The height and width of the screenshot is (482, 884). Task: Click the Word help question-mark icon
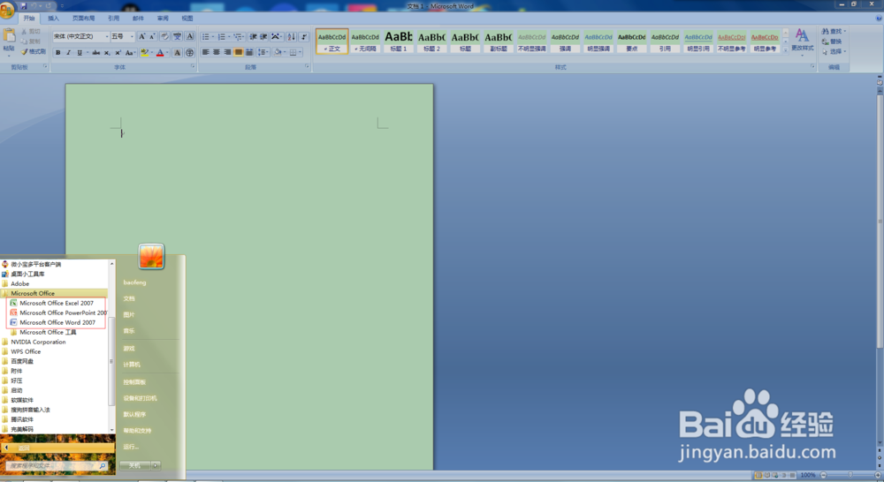coord(879,19)
